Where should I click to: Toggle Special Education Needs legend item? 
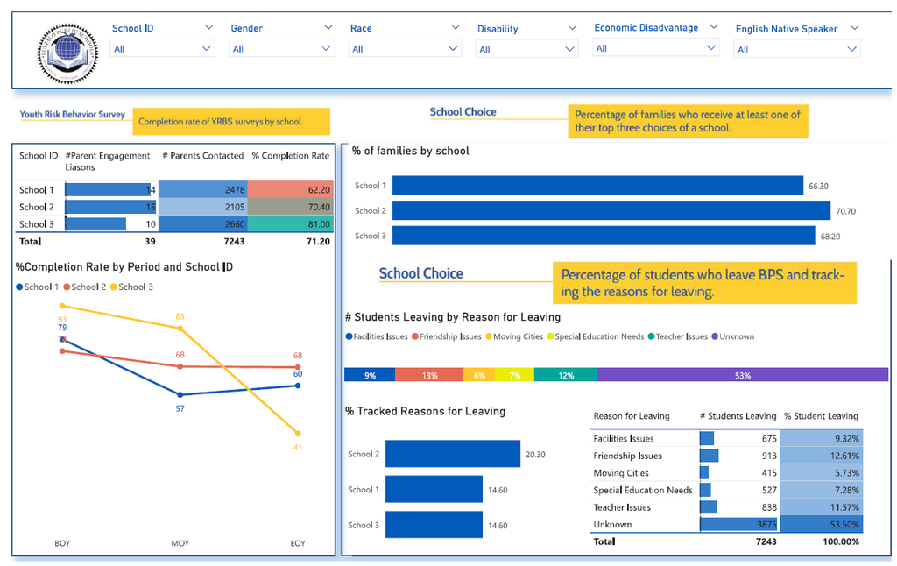[596, 336]
